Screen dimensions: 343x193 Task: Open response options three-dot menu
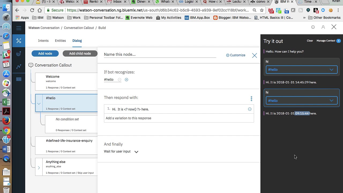pos(251,99)
